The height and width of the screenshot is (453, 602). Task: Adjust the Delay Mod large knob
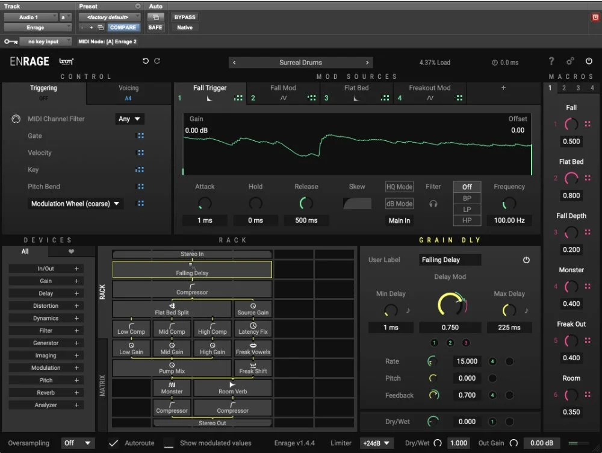451,304
